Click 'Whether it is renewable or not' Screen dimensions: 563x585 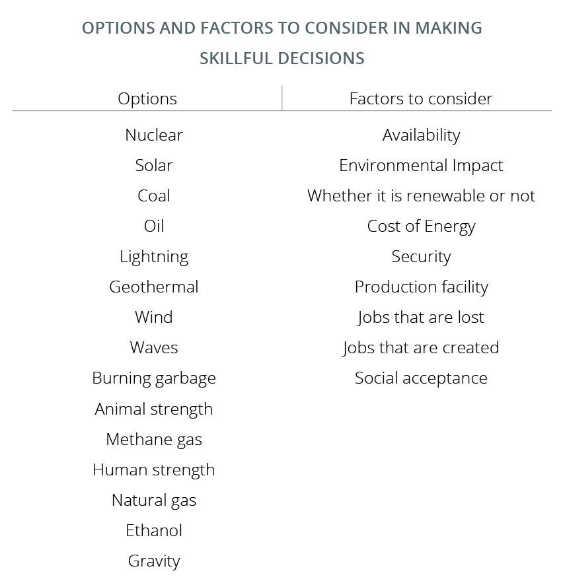[x=421, y=196]
